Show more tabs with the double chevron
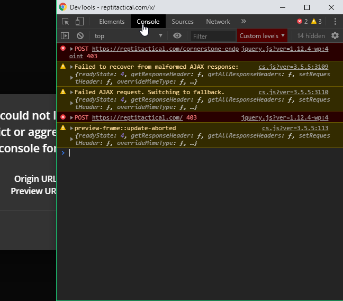 tap(243, 22)
